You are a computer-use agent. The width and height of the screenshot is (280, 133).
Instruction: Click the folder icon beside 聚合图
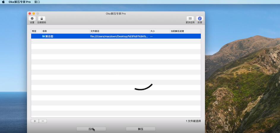coord(43,36)
